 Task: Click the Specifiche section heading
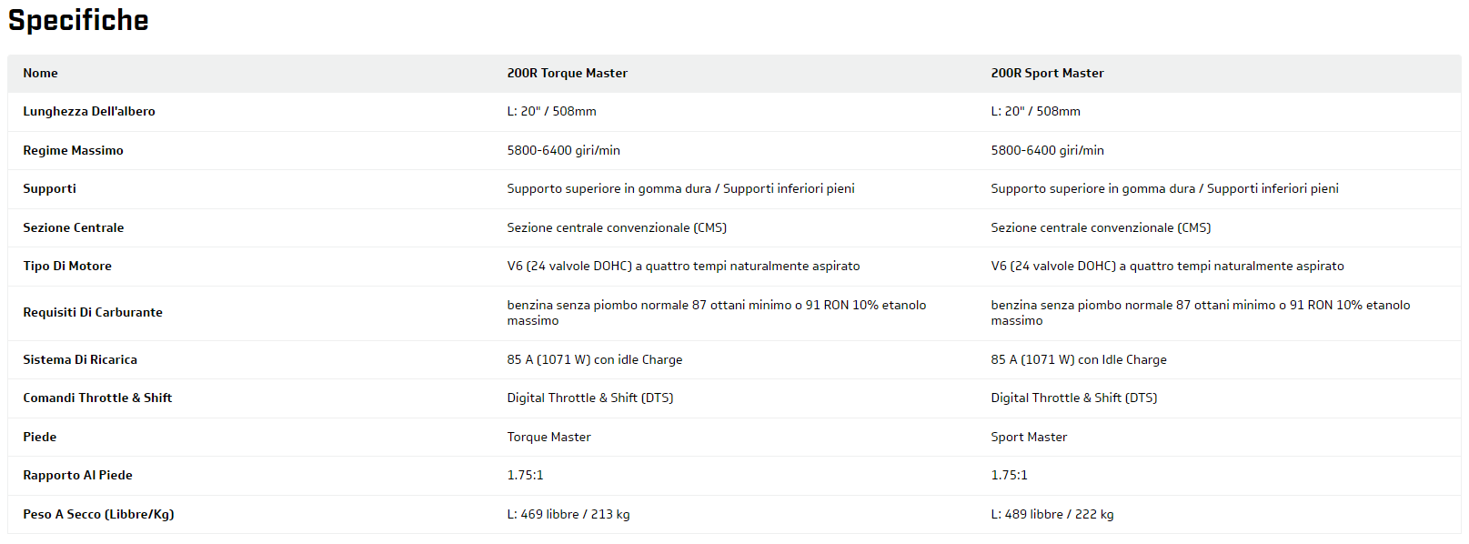click(78, 20)
